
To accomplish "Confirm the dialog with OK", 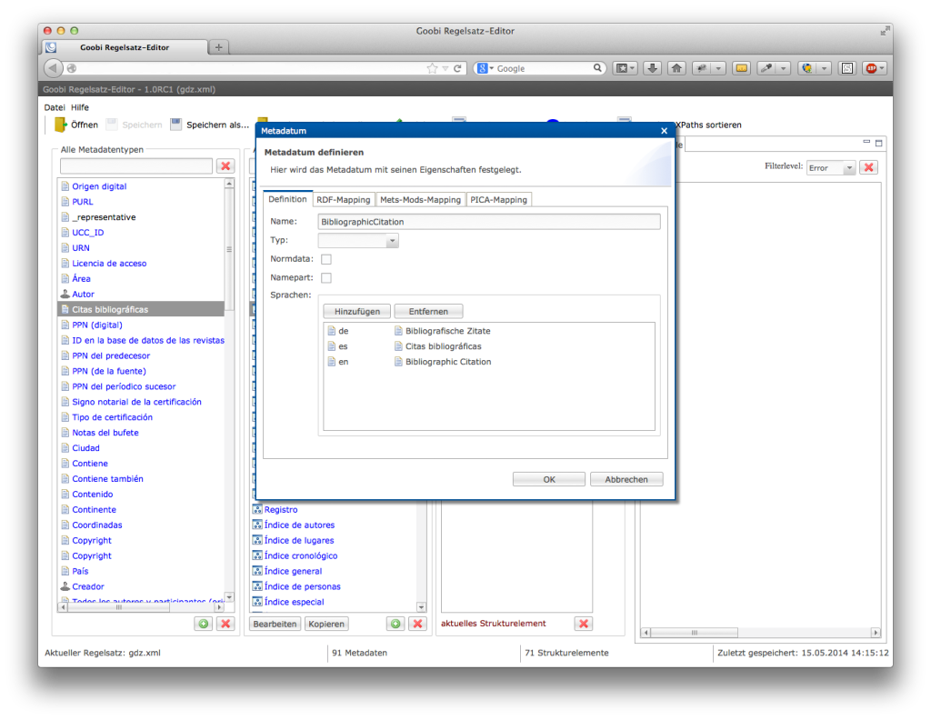I will (549, 480).
